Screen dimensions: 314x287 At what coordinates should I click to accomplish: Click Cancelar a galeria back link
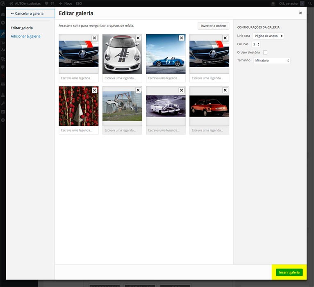(x=30, y=13)
